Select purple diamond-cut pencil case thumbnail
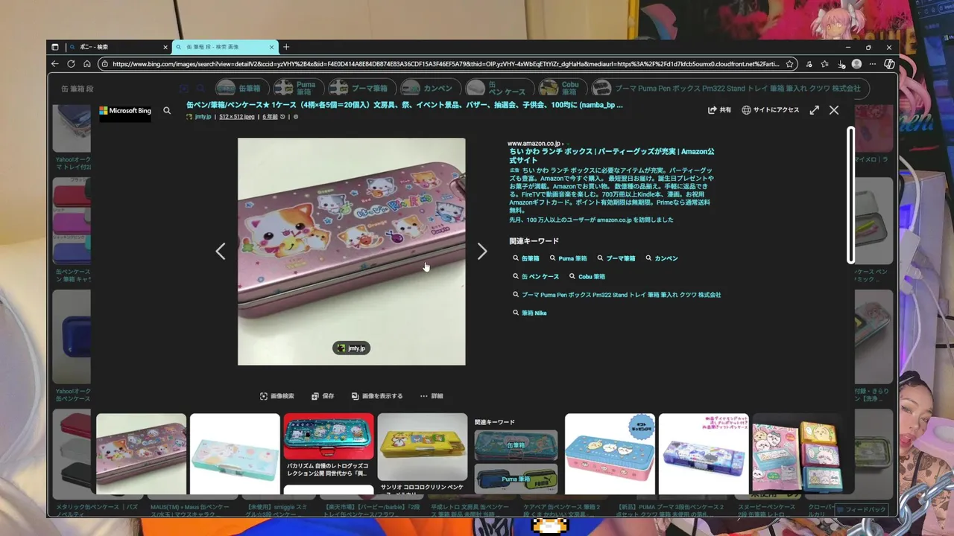The width and height of the screenshot is (954, 536). click(704, 453)
